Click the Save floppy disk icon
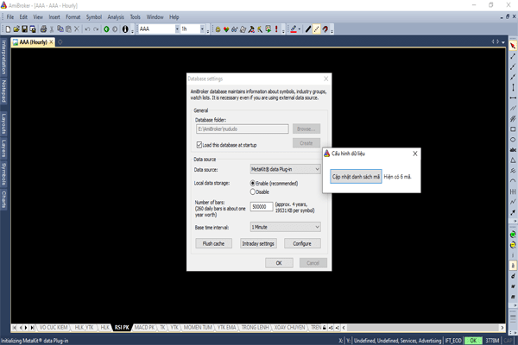Screen dimensions: 518x345 tap(24, 29)
